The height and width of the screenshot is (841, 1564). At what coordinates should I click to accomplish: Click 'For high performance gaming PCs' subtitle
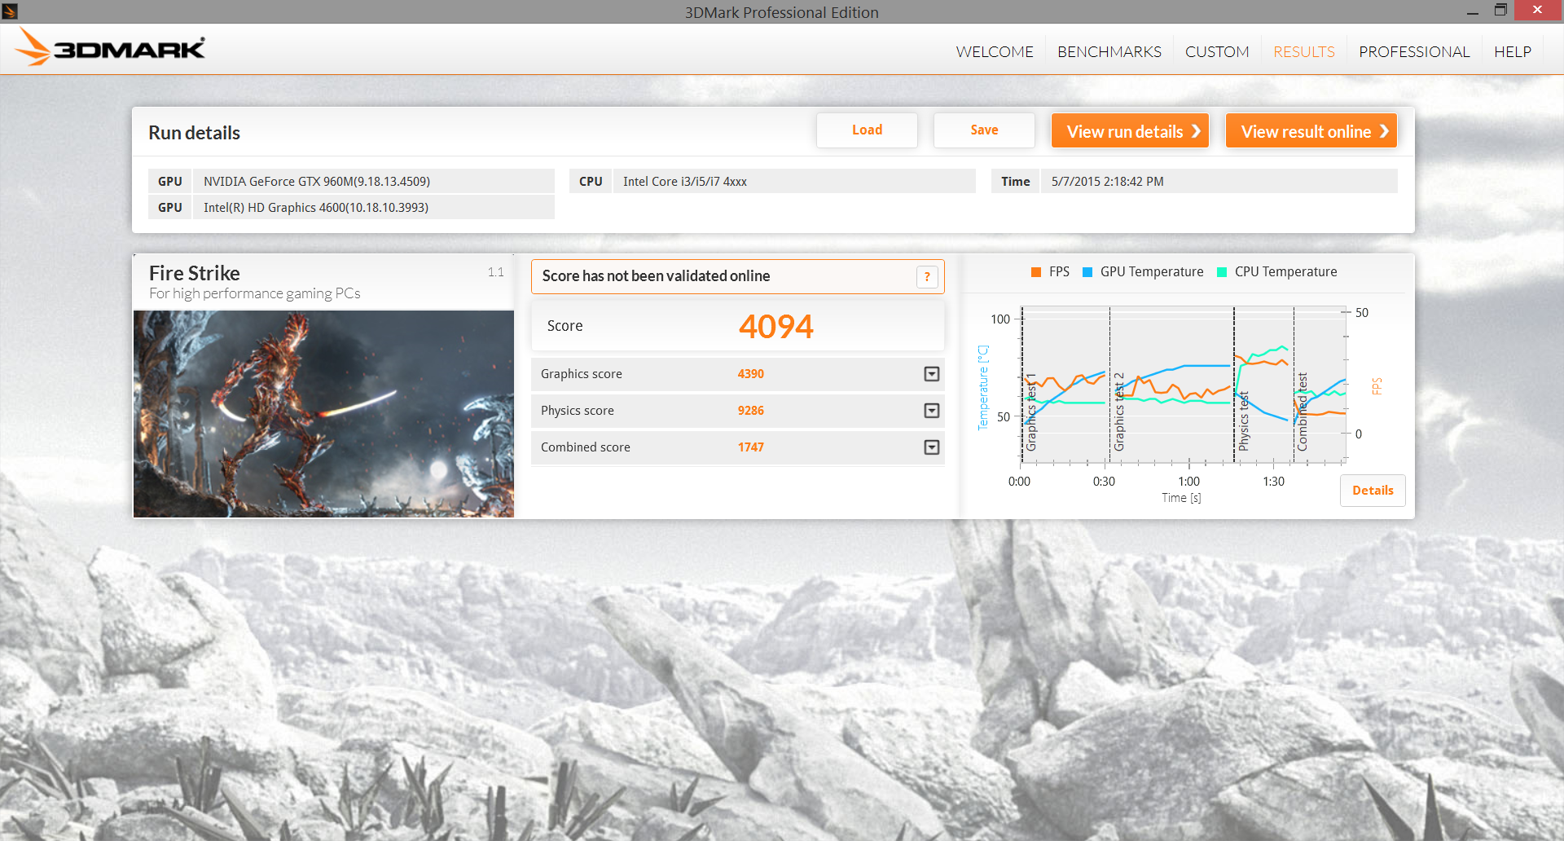254,293
